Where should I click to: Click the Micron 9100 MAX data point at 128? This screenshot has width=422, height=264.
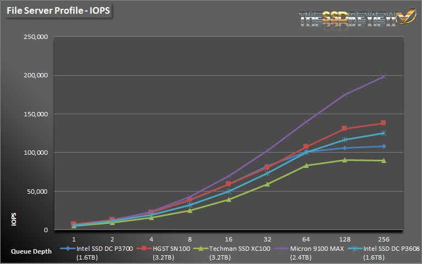point(345,94)
